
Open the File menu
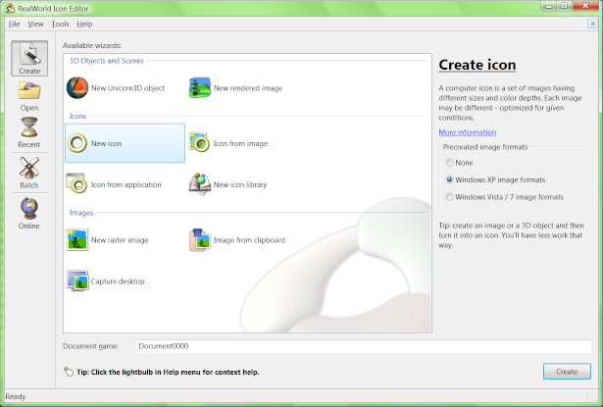pyautogui.click(x=14, y=24)
